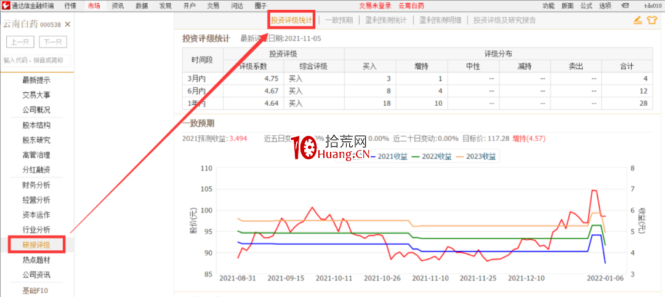Click the 评级分布 table header
The width and height of the screenshot is (665, 297).
click(498, 54)
